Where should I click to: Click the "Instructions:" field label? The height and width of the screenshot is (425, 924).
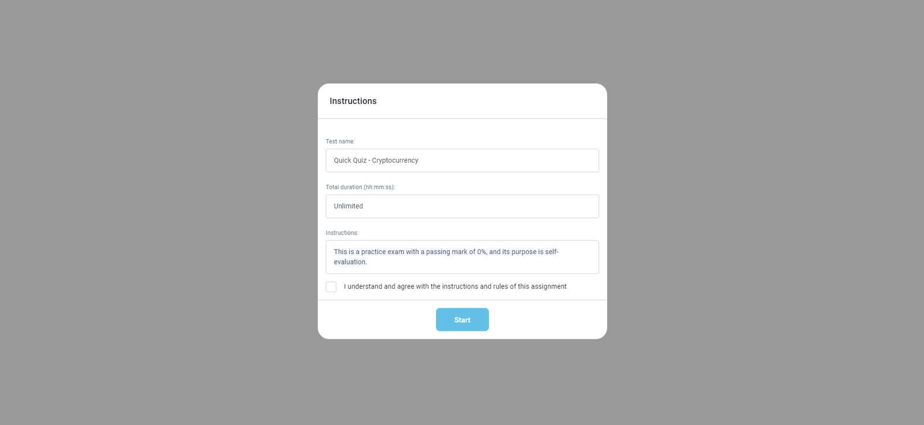click(342, 233)
